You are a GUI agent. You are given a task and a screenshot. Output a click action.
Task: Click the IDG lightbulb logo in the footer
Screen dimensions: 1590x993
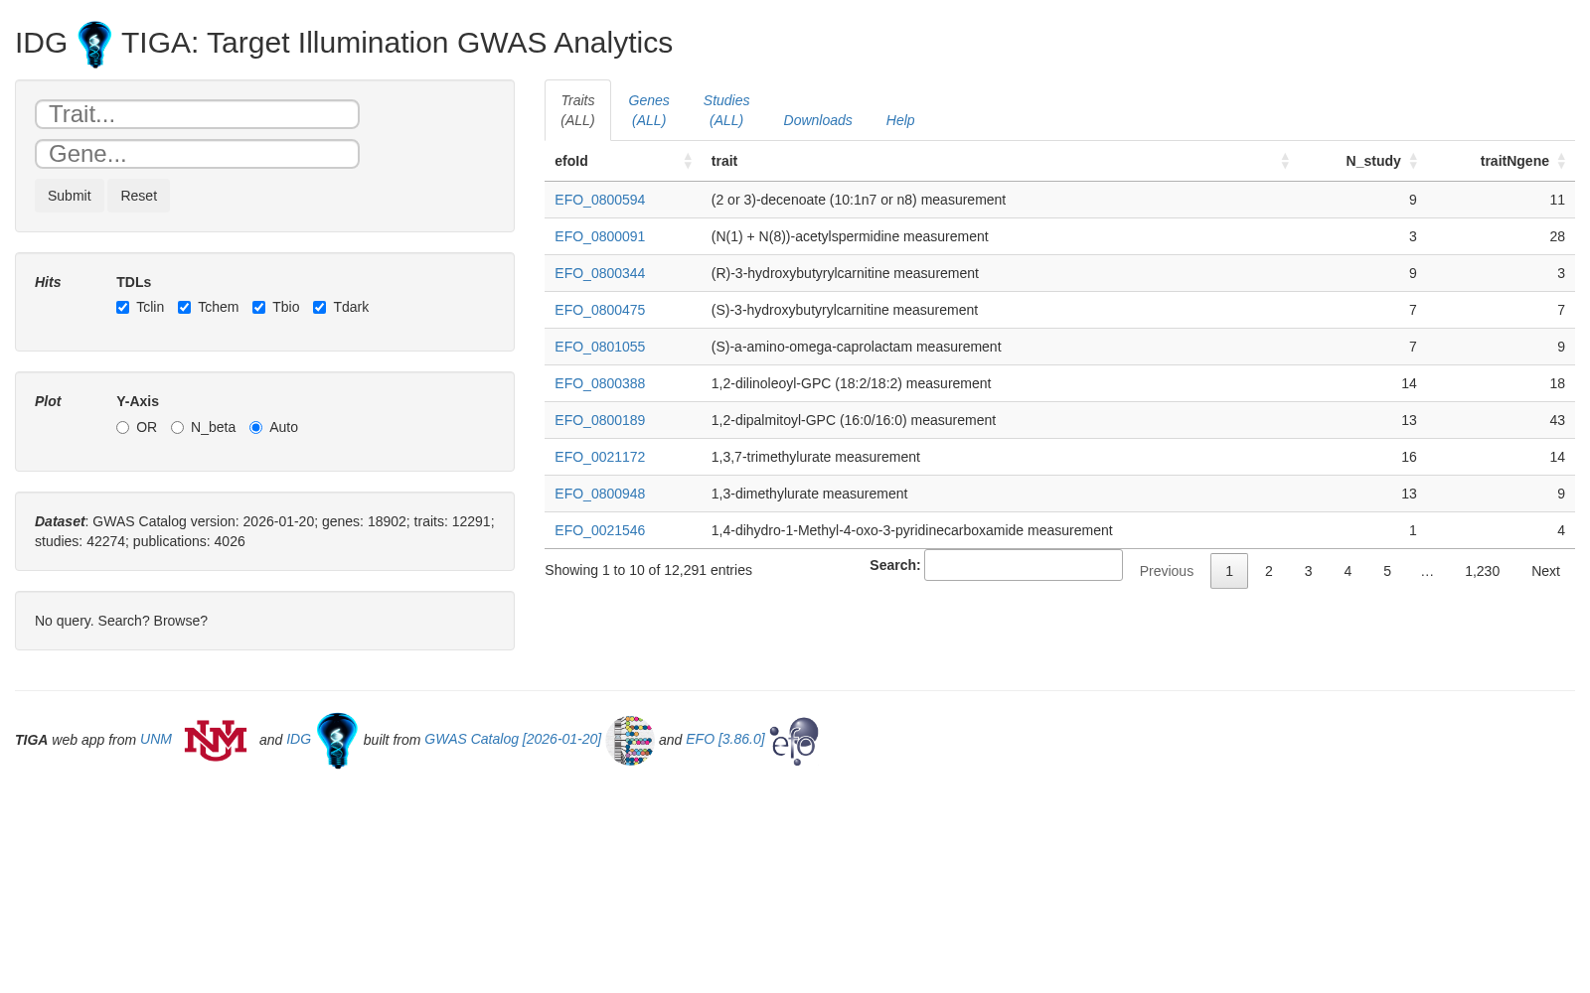coord(337,741)
